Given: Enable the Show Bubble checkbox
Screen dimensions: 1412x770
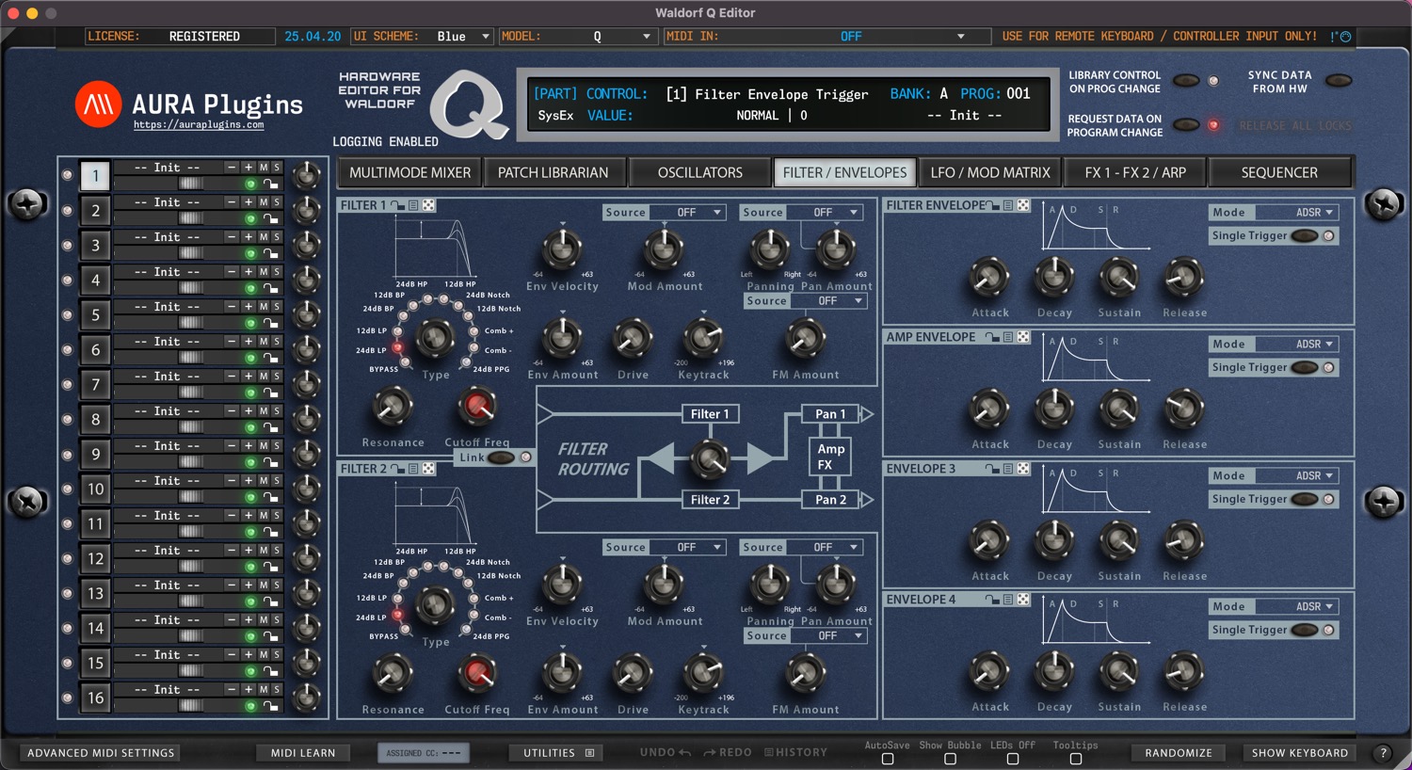Looking at the screenshot, I should click(950, 759).
